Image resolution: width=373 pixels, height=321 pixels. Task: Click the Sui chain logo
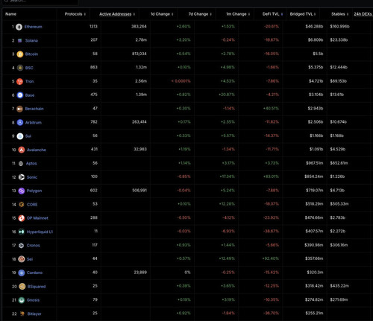pos(20,136)
